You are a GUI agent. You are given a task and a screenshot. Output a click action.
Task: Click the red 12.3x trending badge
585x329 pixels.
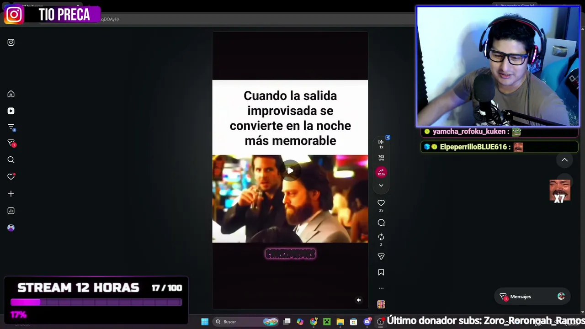[381, 172]
